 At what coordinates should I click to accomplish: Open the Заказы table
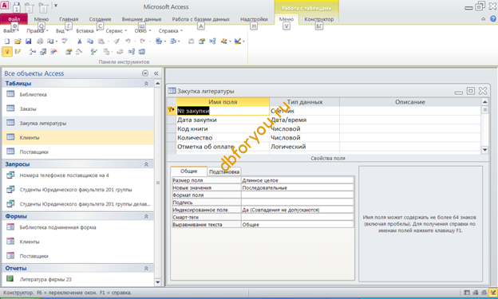[x=78, y=109]
